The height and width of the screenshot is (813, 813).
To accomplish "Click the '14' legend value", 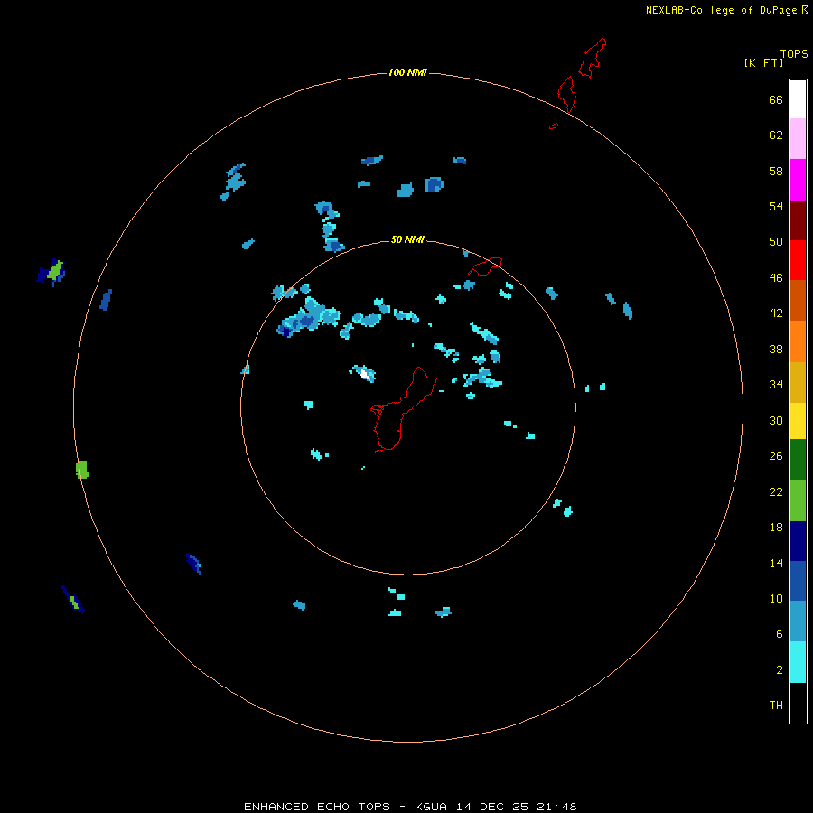I will point(776,563).
